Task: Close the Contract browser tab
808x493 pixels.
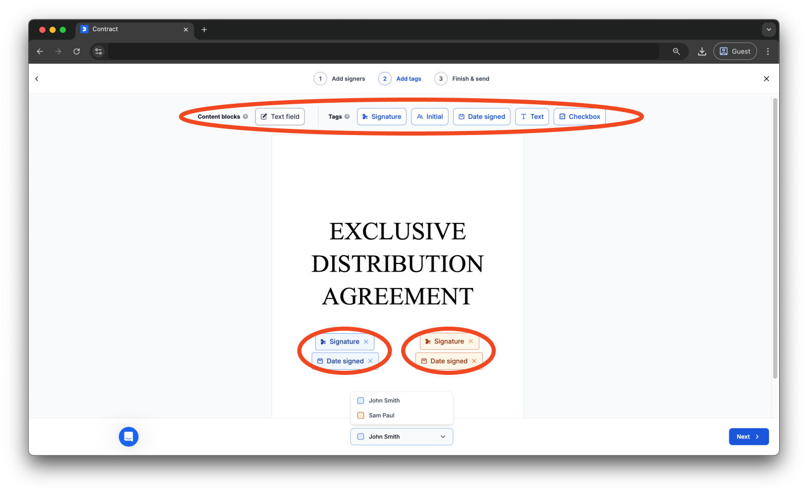Action: (186, 30)
